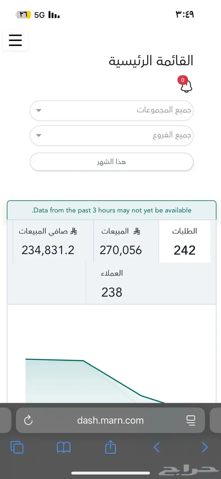Screen dimensions: 221x479
Task: Go forward to next page
Action: (x=205, y=447)
